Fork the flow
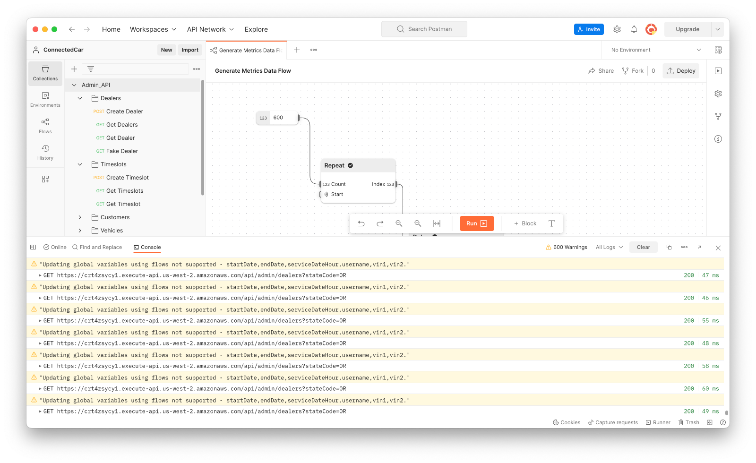Viewport: 756px width, 463px height. point(633,71)
